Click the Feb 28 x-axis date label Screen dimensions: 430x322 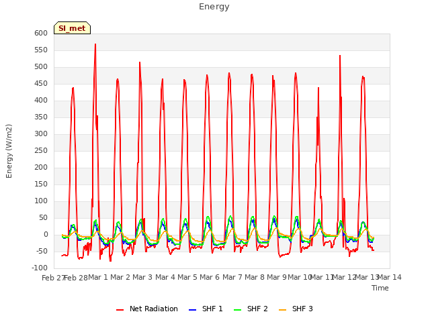pos(76,278)
